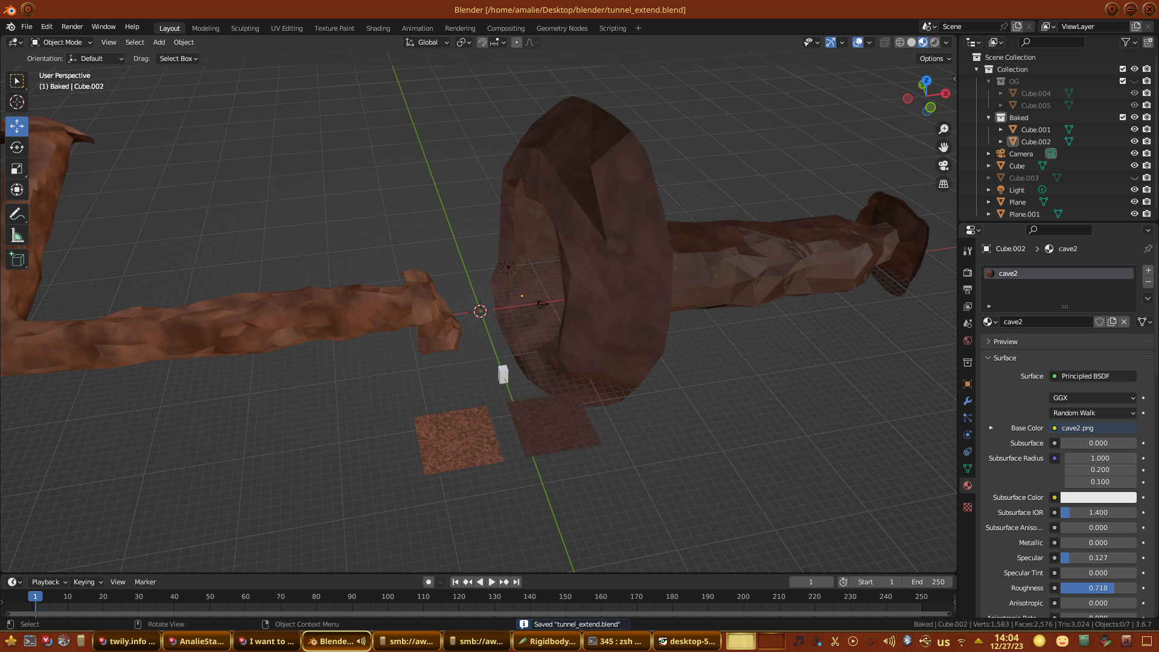Toggle visibility of the Light object
This screenshot has width=1159, height=652.
(x=1134, y=190)
